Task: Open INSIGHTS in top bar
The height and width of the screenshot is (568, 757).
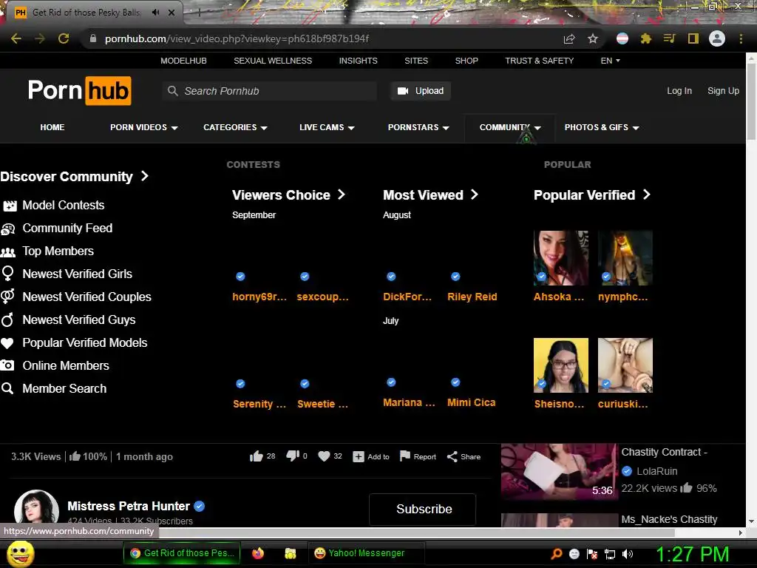Action: click(359, 61)
